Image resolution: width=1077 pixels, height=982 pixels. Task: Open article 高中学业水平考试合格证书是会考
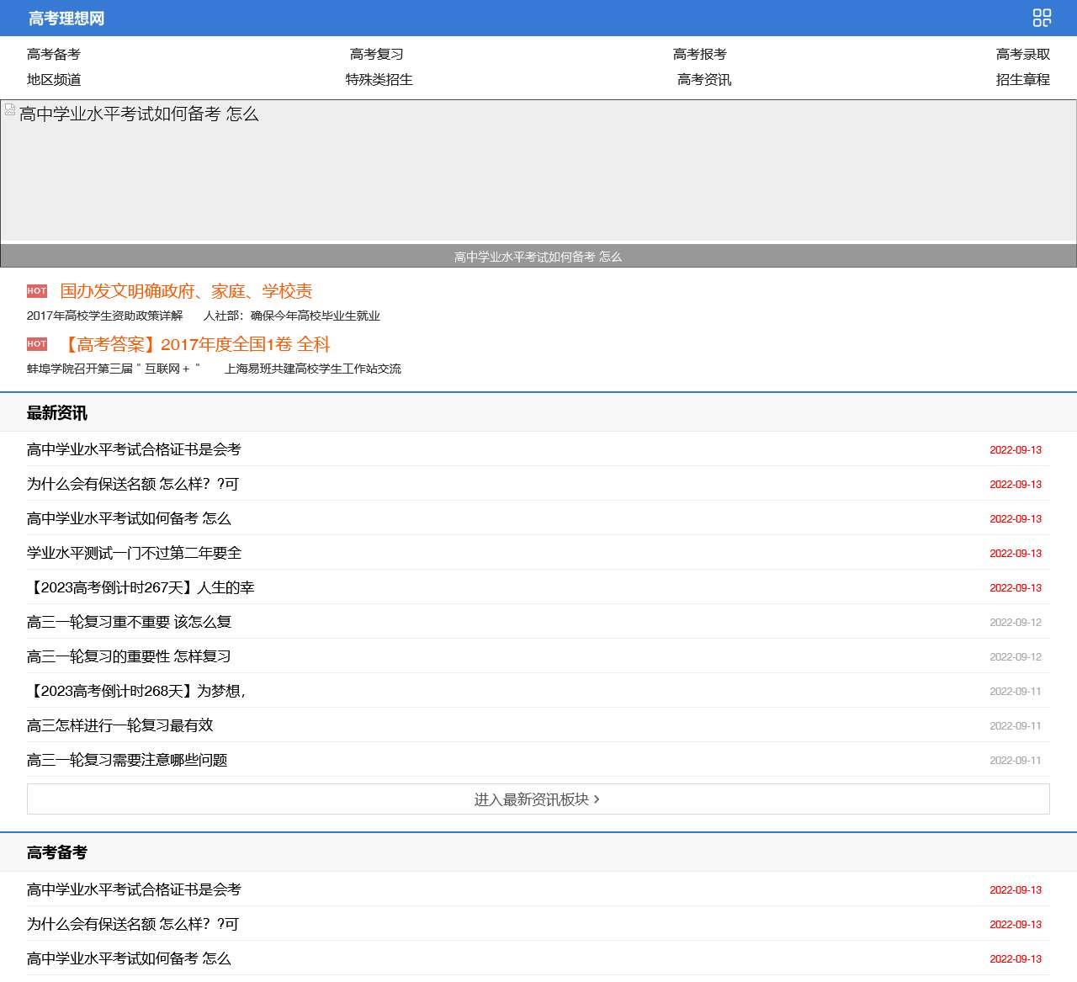point(133,449)
